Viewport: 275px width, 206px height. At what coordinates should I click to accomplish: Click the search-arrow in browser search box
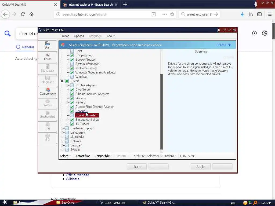[216, 14]
